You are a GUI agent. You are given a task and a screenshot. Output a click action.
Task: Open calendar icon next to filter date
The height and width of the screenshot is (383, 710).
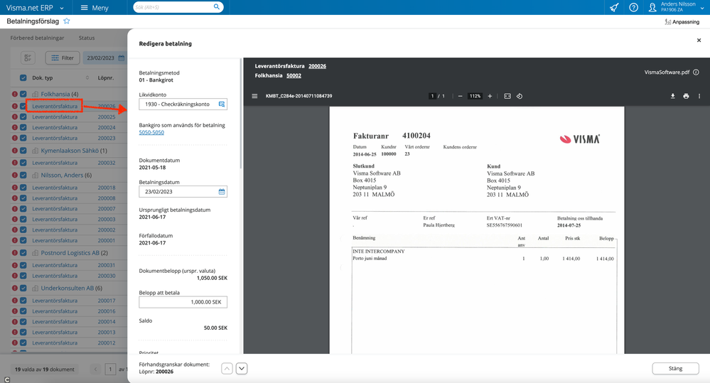121,58
